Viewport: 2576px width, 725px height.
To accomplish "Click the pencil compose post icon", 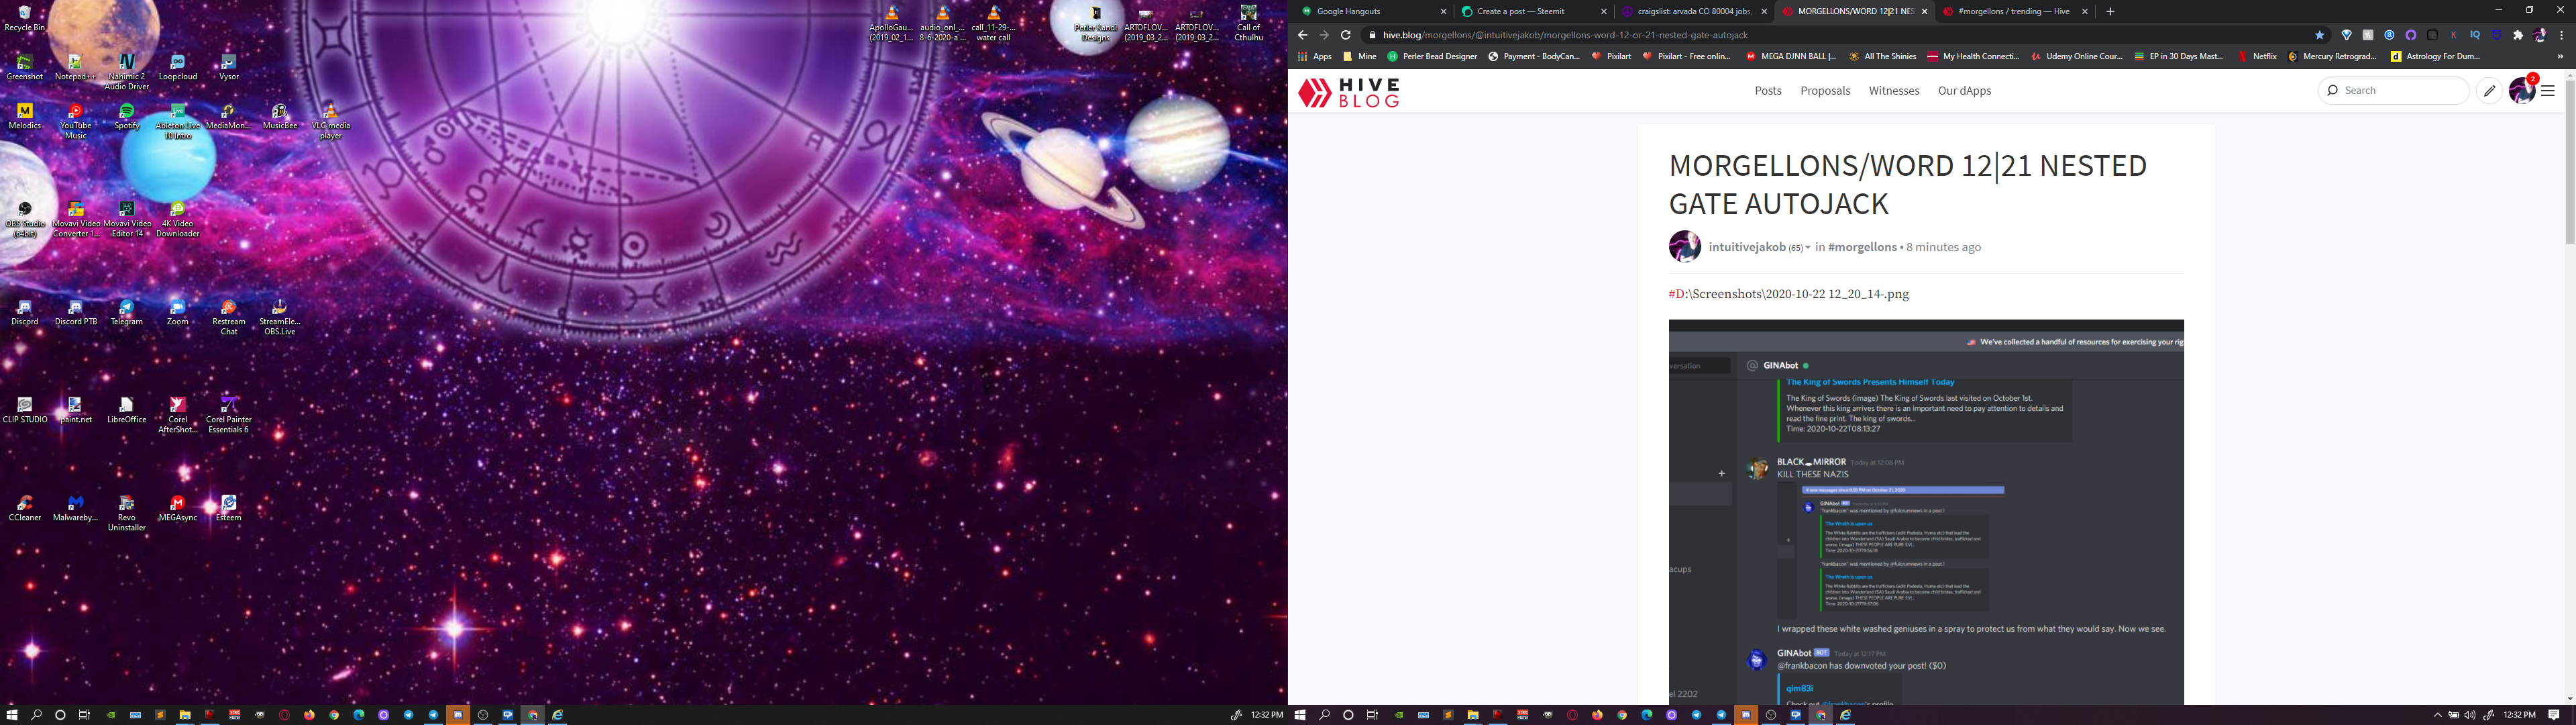I will (x=2489, y=90).
